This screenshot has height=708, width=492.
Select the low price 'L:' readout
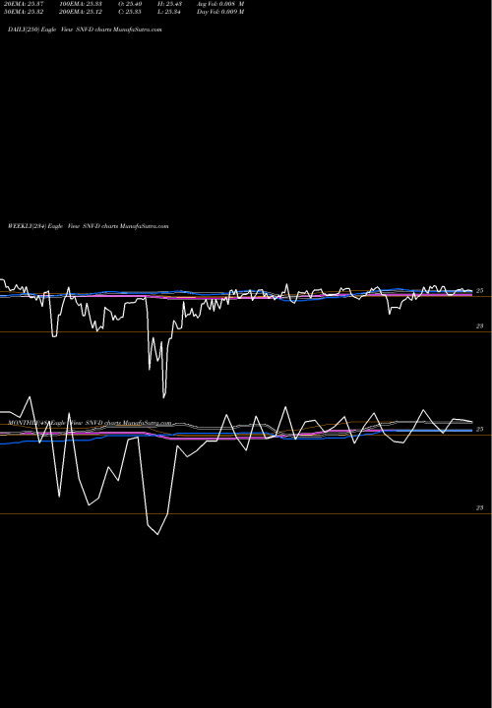click(x=169, y=12)
